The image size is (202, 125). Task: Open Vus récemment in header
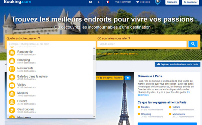click(x=123, y=2)
